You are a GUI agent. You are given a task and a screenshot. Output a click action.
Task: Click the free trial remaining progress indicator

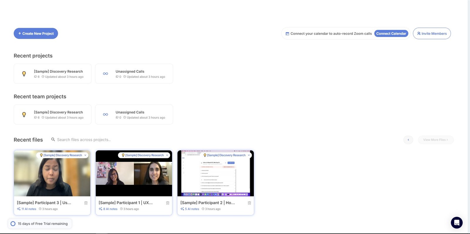click(x=13, y=224)
